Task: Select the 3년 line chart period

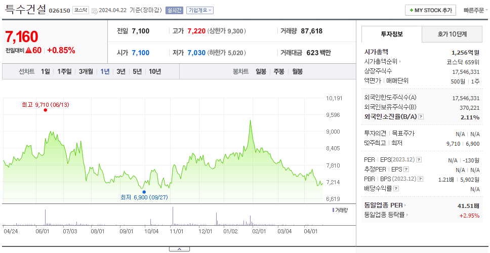Action: point(121,71)
